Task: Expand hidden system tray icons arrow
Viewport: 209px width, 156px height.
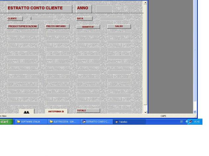Action: [x=187, y=122]
